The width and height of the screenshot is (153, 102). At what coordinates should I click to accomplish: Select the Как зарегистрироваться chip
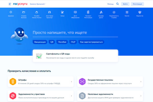point(91,42)
